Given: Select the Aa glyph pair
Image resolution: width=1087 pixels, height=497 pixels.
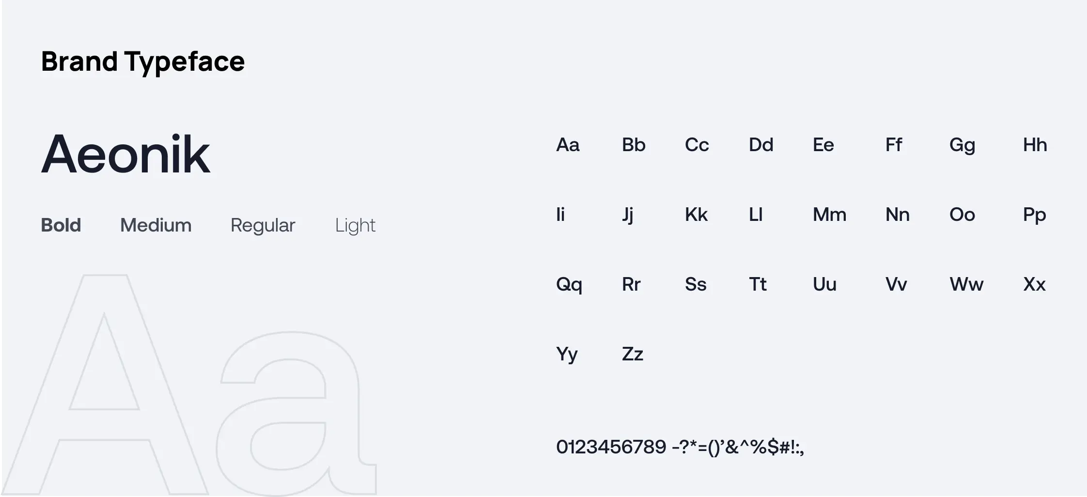Looking at the screenshot, I should coord(568,145).
